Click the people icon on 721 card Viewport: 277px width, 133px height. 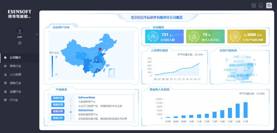click(x=153, y=37)
